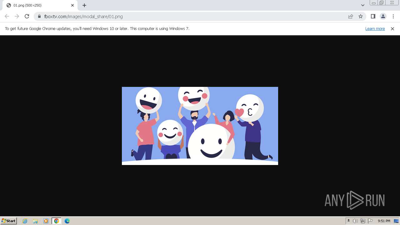Image resolution: width=400 pixels, height=225 pixels.
Task: Open the side panel
Action: coord(373,16)
